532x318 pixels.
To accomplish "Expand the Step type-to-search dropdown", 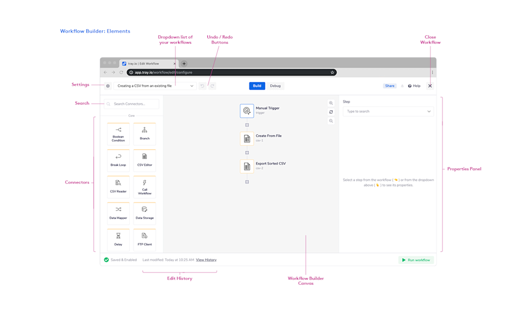I will [x=388, y=111].
